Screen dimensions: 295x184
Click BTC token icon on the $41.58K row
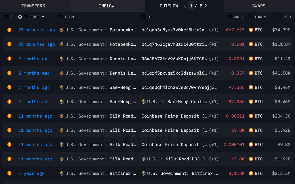[251, 73]
